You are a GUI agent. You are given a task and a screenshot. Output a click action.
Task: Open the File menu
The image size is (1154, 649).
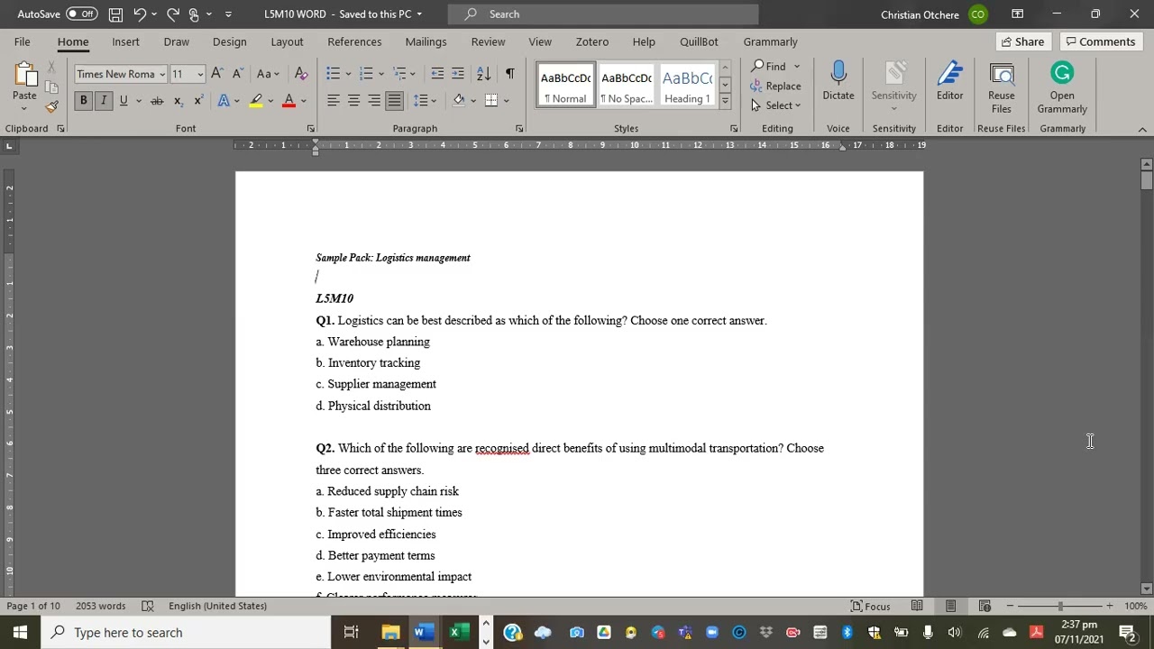pos(22,41)
